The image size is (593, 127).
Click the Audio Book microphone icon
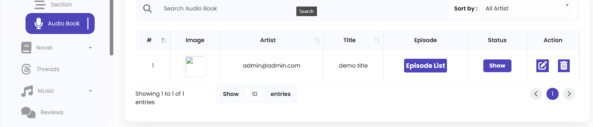pos(39,24)
